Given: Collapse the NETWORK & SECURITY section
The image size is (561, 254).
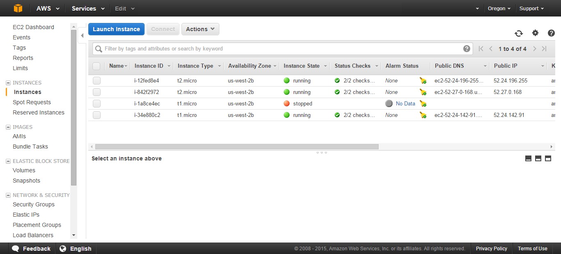Looking at the screenshot, I should pos(8,195).
